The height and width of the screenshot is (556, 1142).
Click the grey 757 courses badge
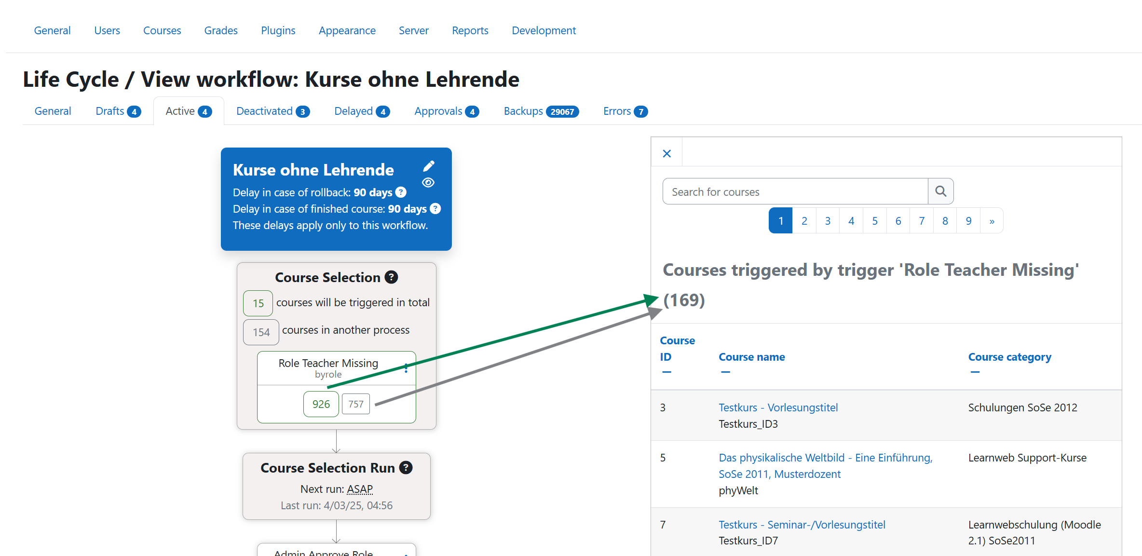coord(356,404)
